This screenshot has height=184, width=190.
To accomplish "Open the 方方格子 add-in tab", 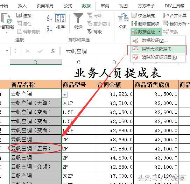I will 146,6.
